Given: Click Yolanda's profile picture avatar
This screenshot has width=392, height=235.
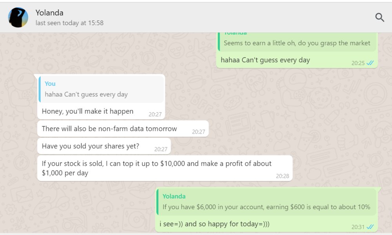Looking at the screenshot, I should pos(18,18).
